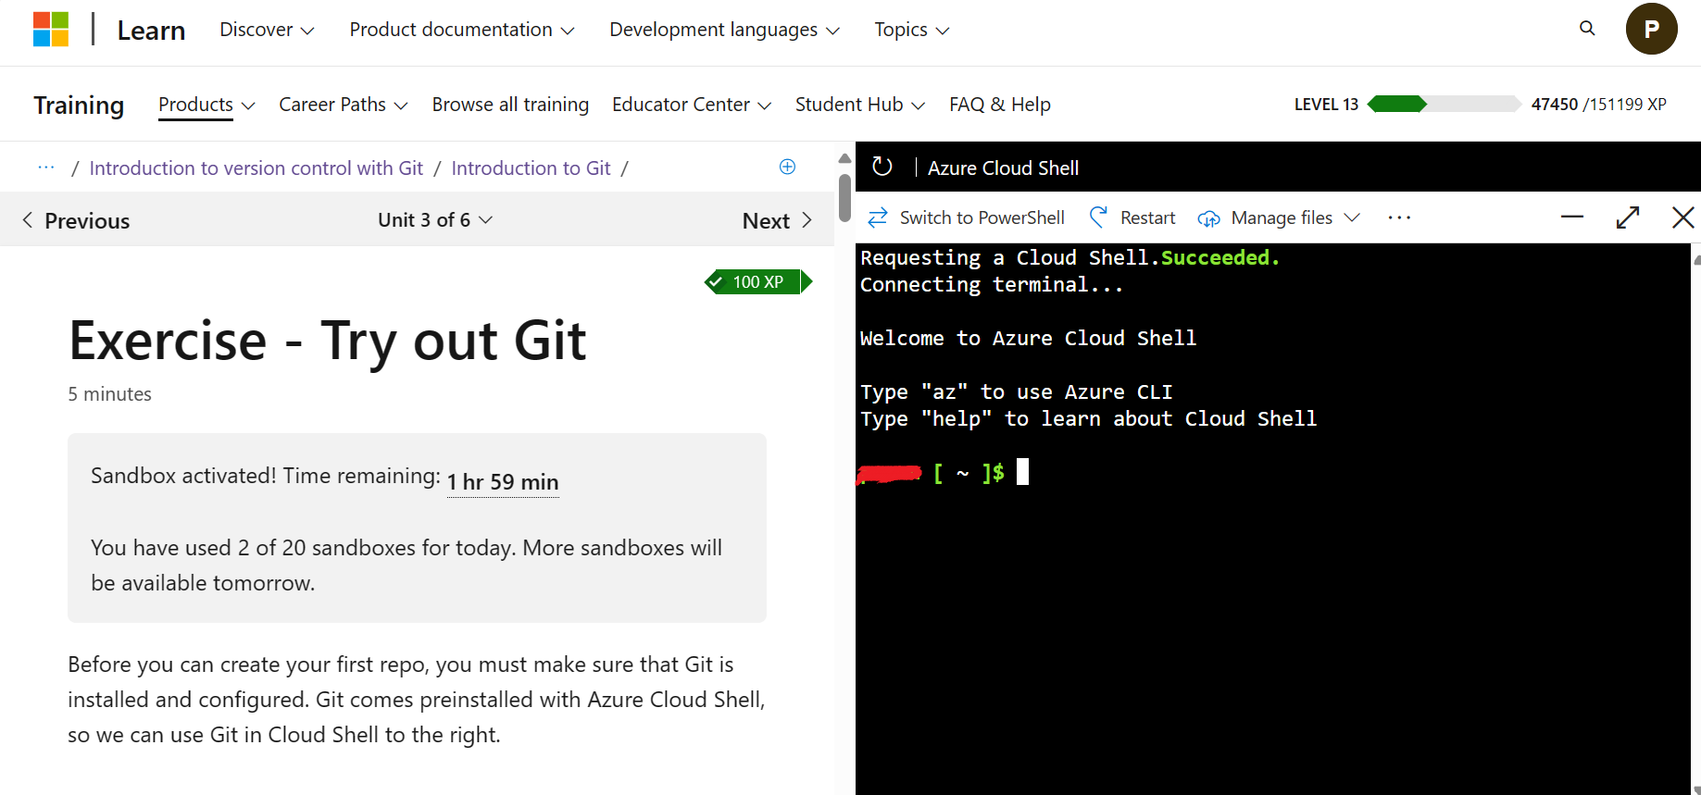1701x795 pixels.
Task: Maximize the Cloud Shell panel
Action: (x=1628, y=217)
